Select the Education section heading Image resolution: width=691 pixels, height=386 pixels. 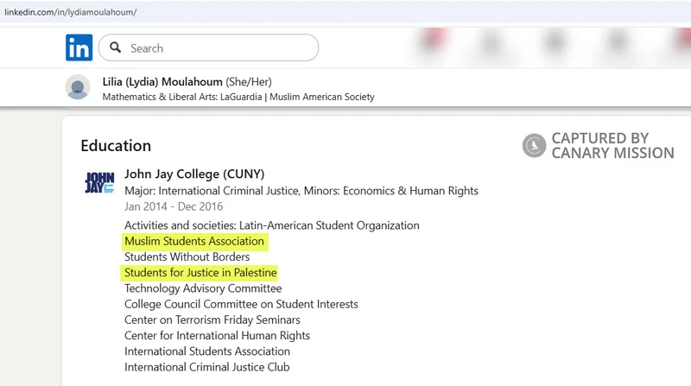click(116, 145)
